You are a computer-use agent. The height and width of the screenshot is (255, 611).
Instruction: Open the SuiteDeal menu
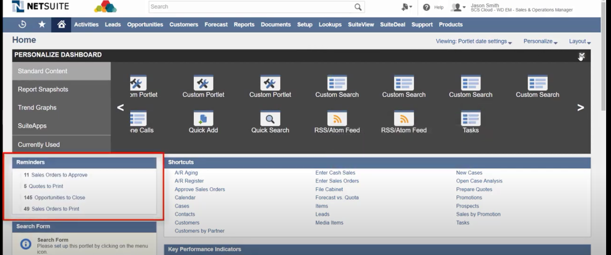pyautogui.click(x=393, y=25)
